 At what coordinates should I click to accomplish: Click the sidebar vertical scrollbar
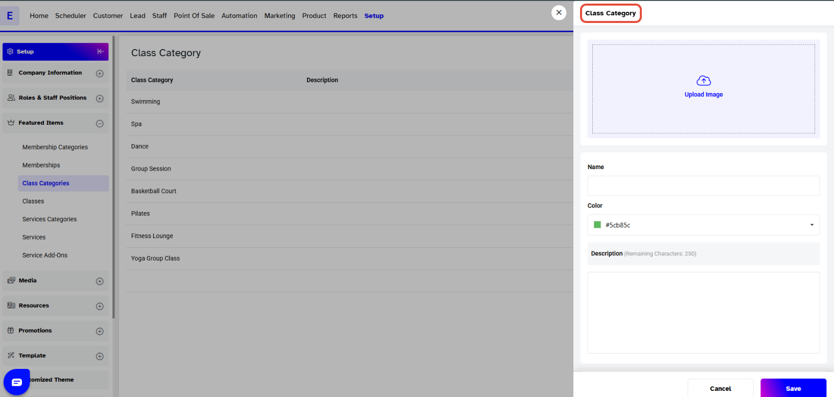click(113, 177)
